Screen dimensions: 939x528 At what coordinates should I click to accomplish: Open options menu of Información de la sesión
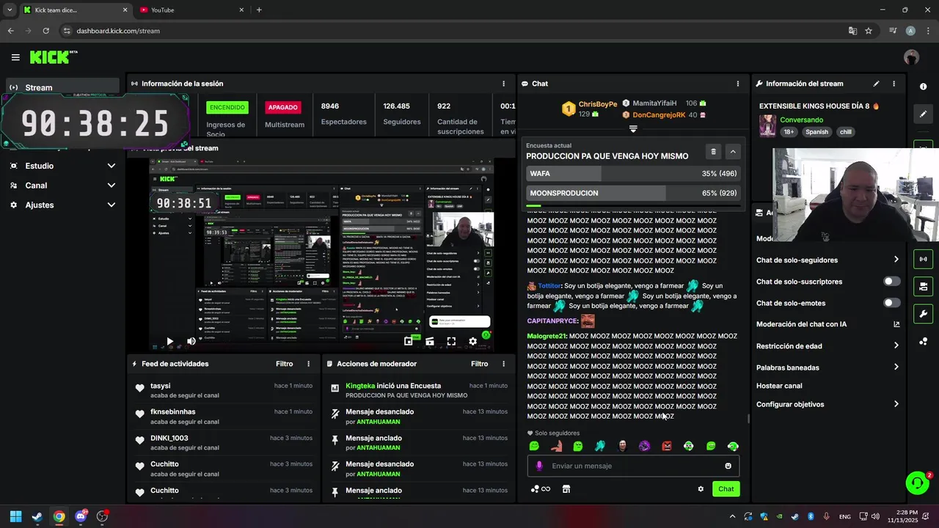pyautogui.click(x=503, y=84)
